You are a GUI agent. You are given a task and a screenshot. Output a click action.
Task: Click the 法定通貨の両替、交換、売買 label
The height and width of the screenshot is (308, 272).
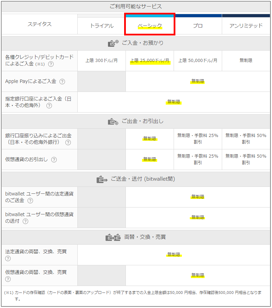[x=36, y=252]
